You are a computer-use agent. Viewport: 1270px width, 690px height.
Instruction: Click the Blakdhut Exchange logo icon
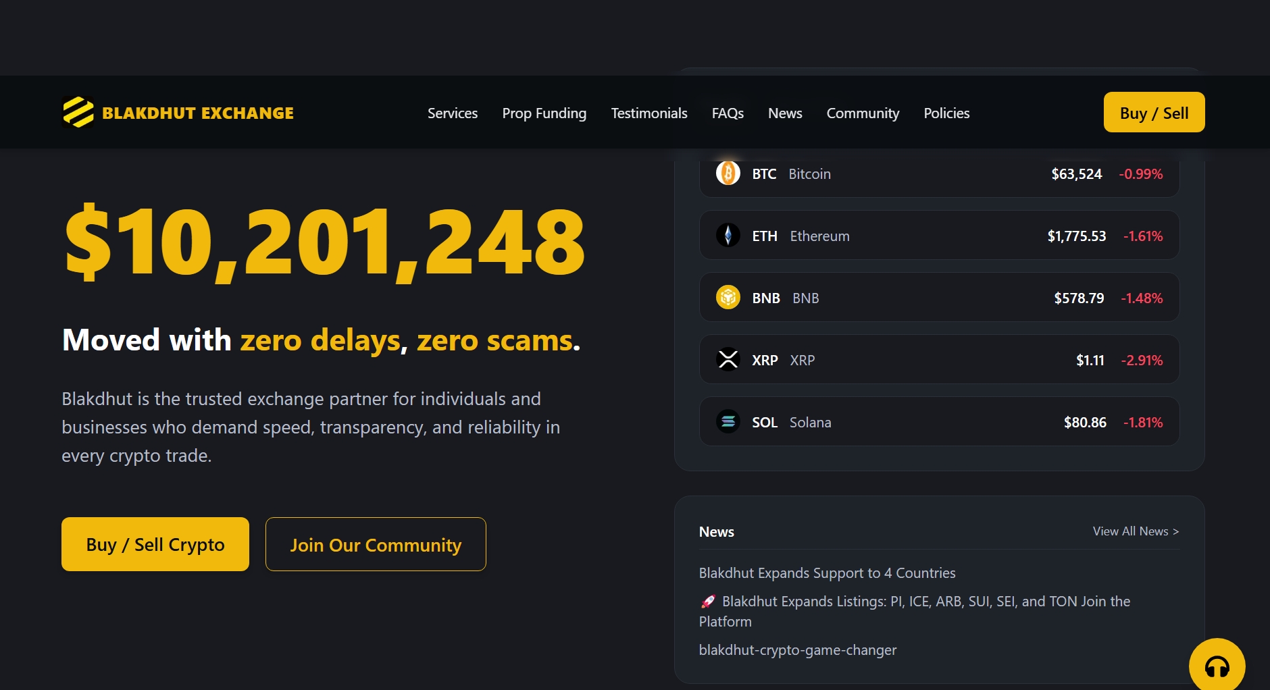(78, 112)
